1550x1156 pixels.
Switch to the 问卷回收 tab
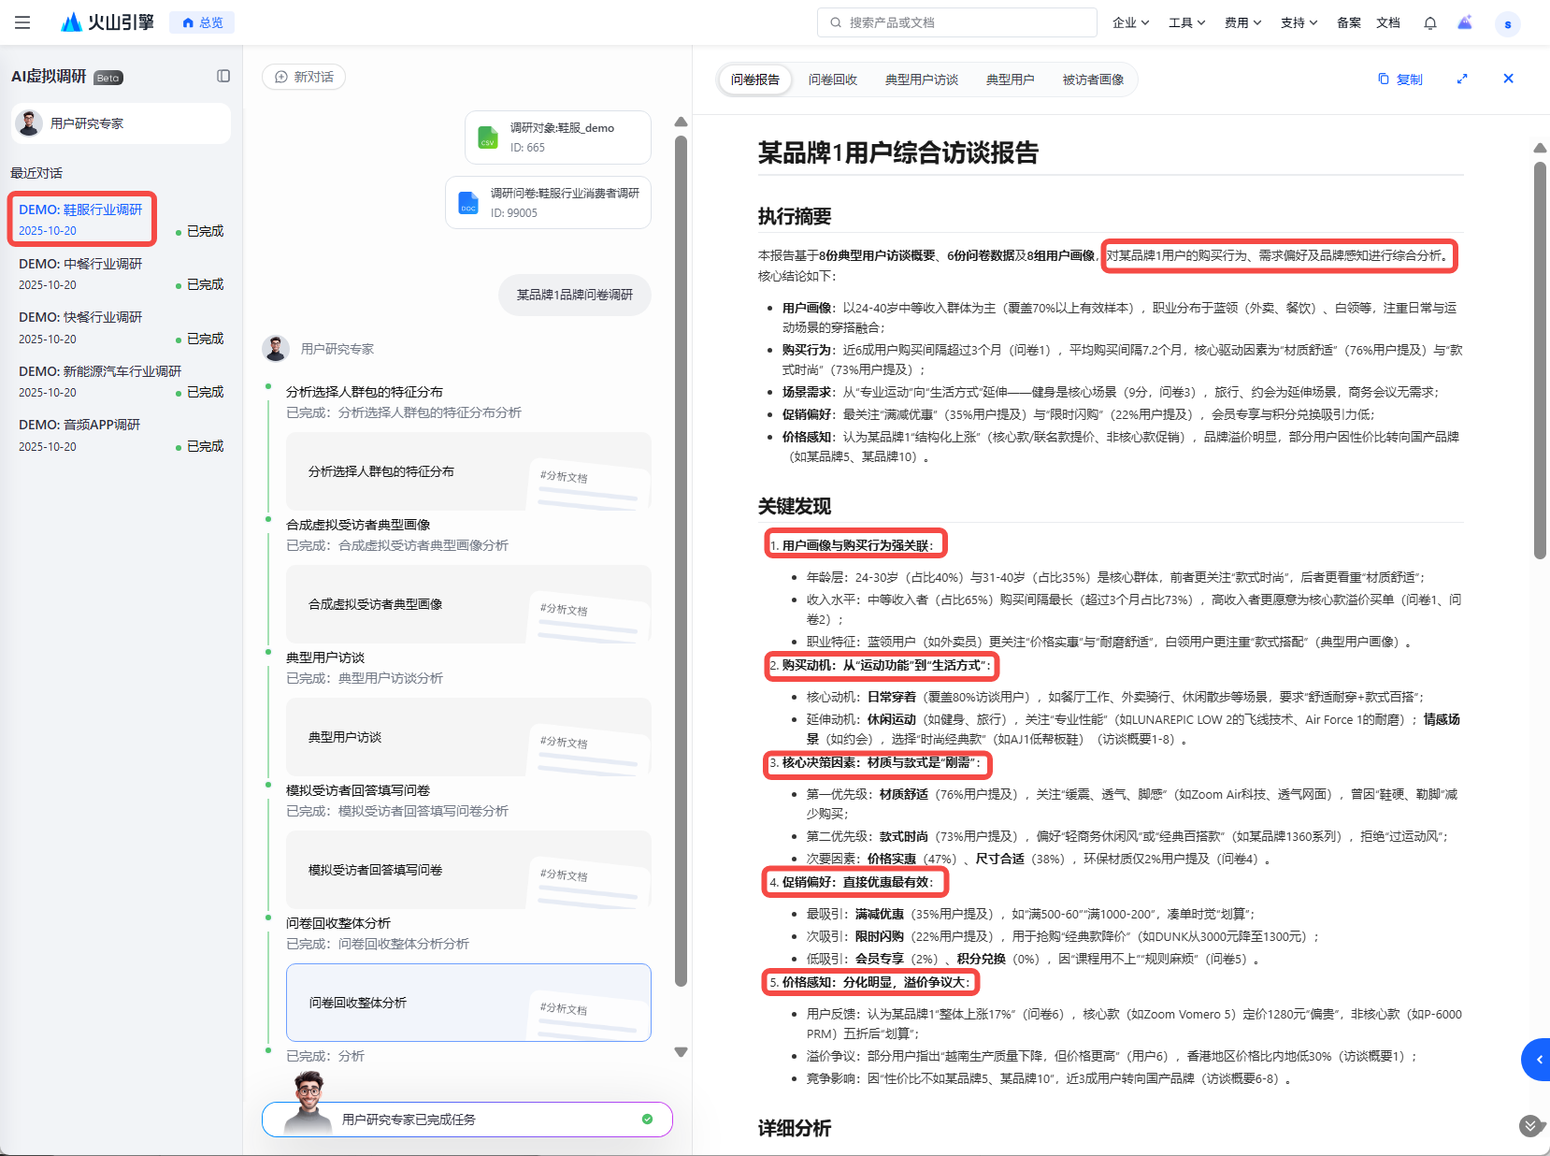click(833, 79)
